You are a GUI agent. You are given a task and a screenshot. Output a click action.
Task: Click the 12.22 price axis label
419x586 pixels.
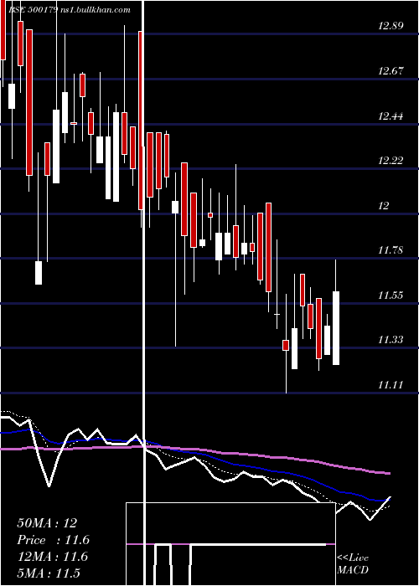coord(391,161)
